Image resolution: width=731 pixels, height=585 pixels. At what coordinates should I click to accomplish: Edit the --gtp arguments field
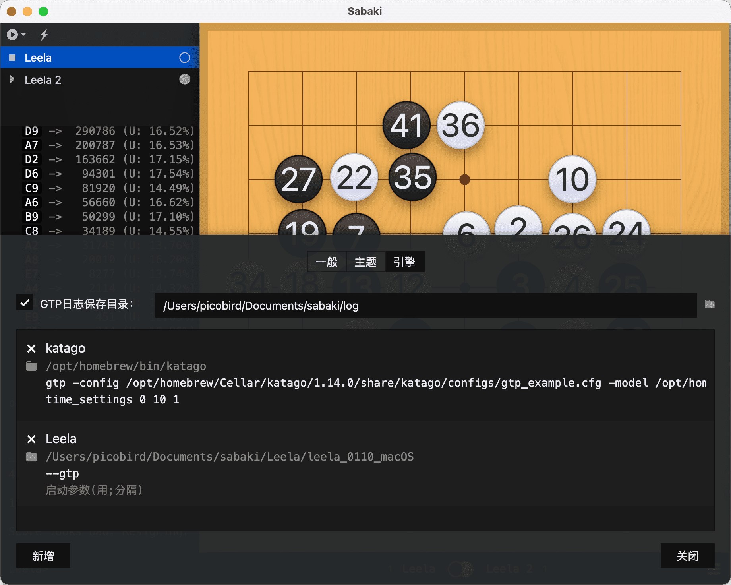coord(376,473)
